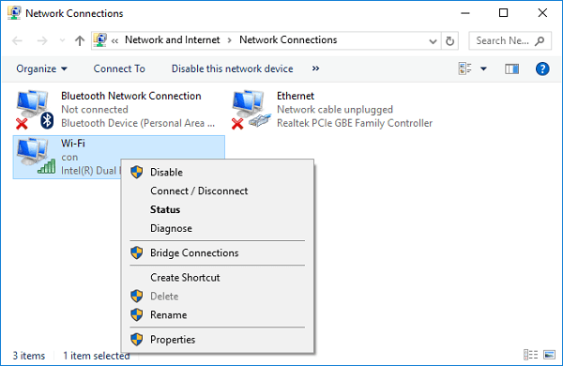Viewport: 563px width, 366px height.
Task: Maximize the Network Connections window
Action: point(503,13)
